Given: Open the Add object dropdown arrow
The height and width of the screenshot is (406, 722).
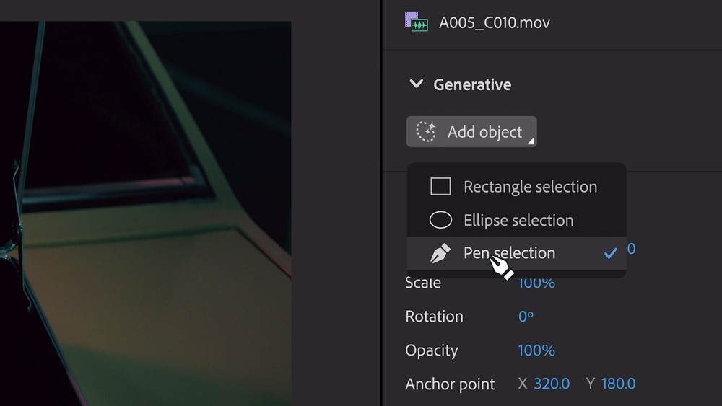Looking at the screenshot, I should (530, 141).
